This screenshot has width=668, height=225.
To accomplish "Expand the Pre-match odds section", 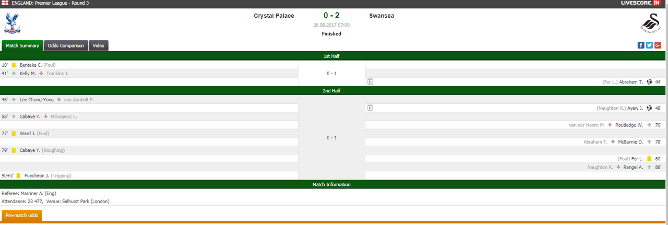I will pos(22,215).
